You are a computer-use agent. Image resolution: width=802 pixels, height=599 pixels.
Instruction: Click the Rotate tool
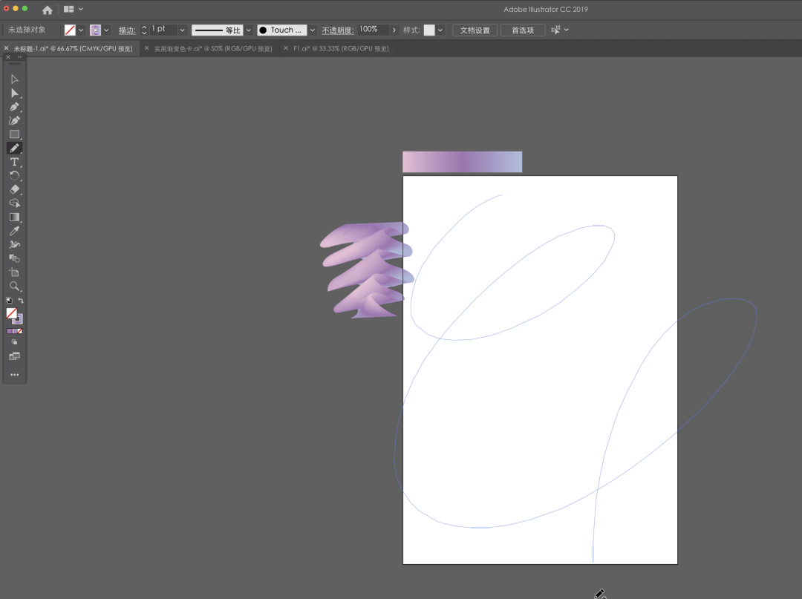click(14, 176)
